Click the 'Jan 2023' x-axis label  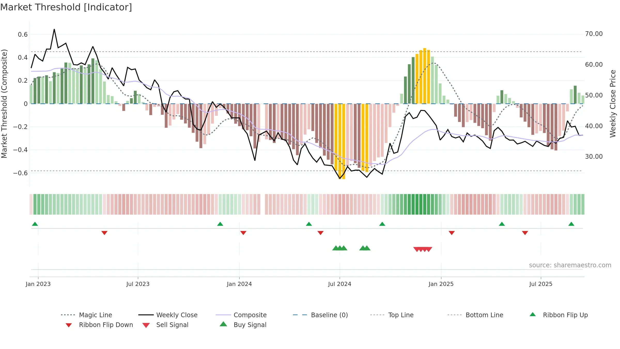(x=38, y=284)
